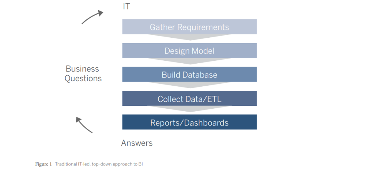This screenshot has width=374, height=172.
Task: Click the curved arrow near Answers
Action: tap(84, 125)
